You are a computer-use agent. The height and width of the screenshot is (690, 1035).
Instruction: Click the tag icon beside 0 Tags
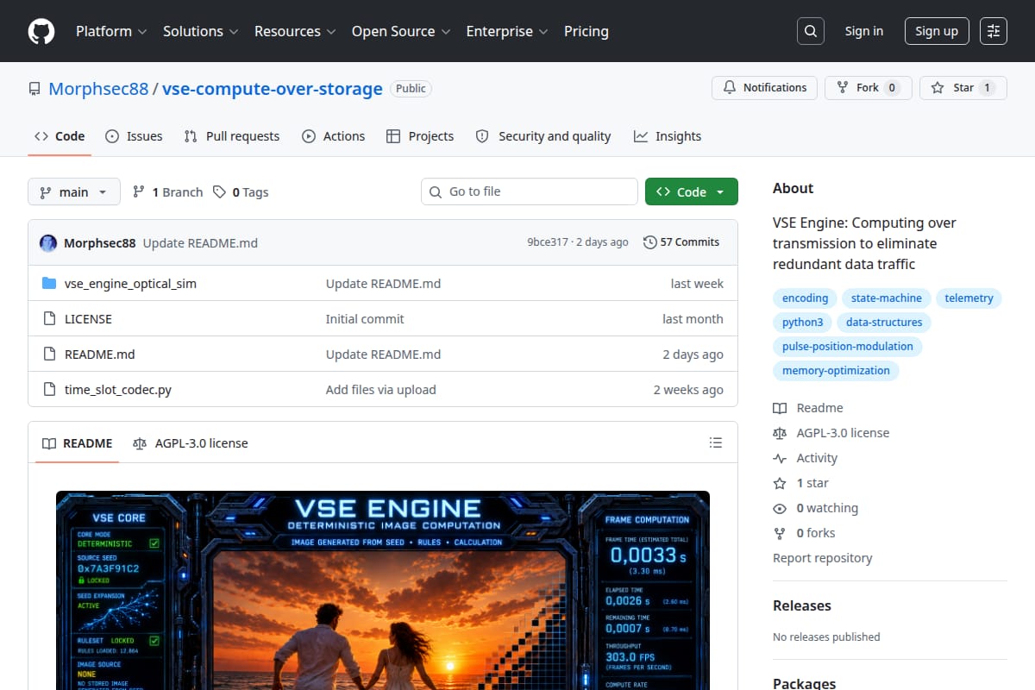point(220,191)
